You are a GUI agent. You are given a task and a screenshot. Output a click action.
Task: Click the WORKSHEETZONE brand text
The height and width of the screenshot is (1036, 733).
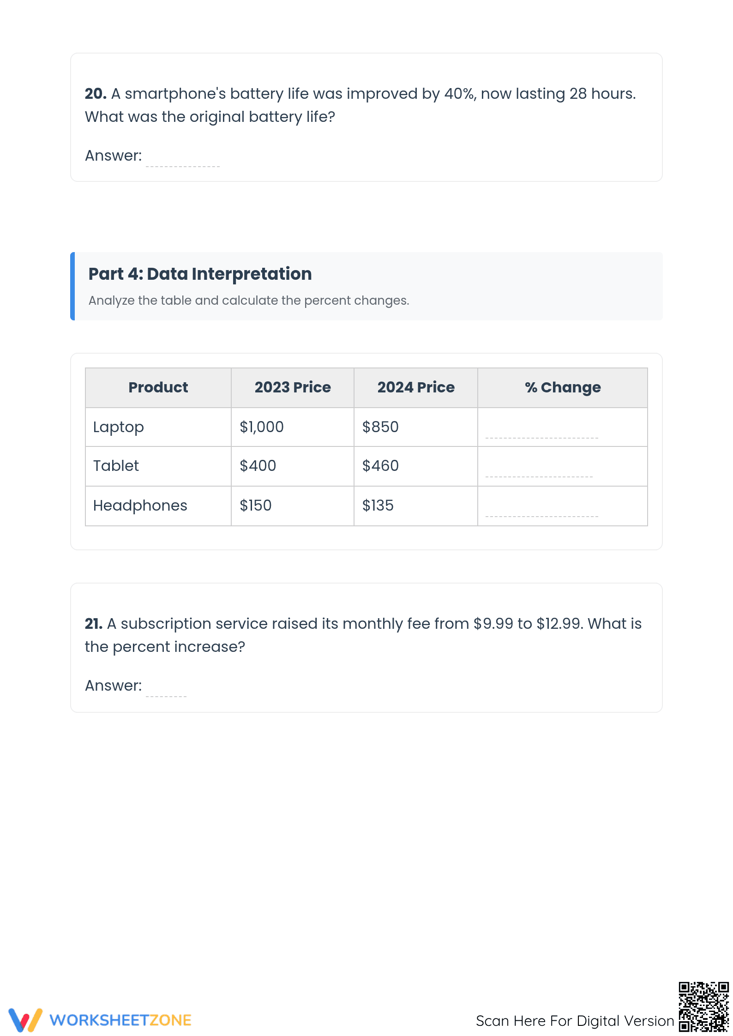(120, 1020)
